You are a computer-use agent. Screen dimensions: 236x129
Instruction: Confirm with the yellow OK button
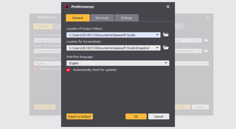point(136,117)
